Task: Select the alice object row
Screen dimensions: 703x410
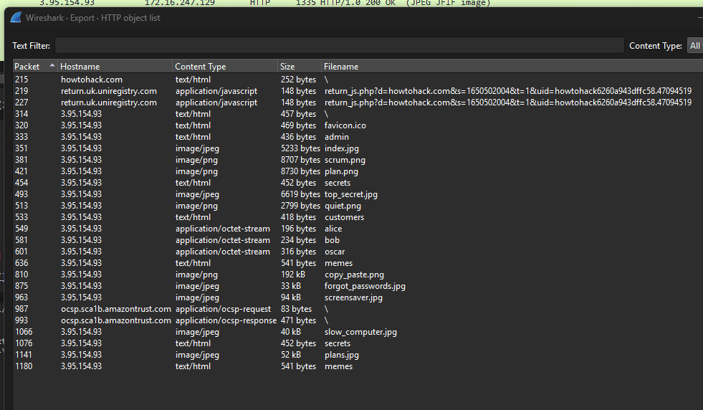Action: [x=358, y=229]
